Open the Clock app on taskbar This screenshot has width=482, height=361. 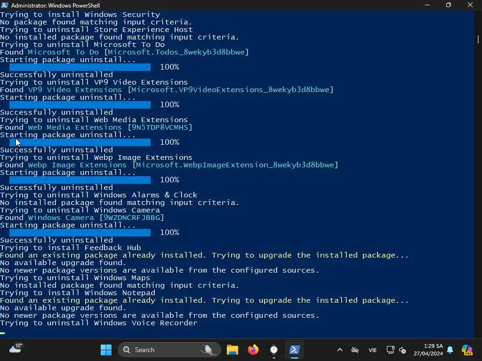pyautogui.click(x=273, y=350)
